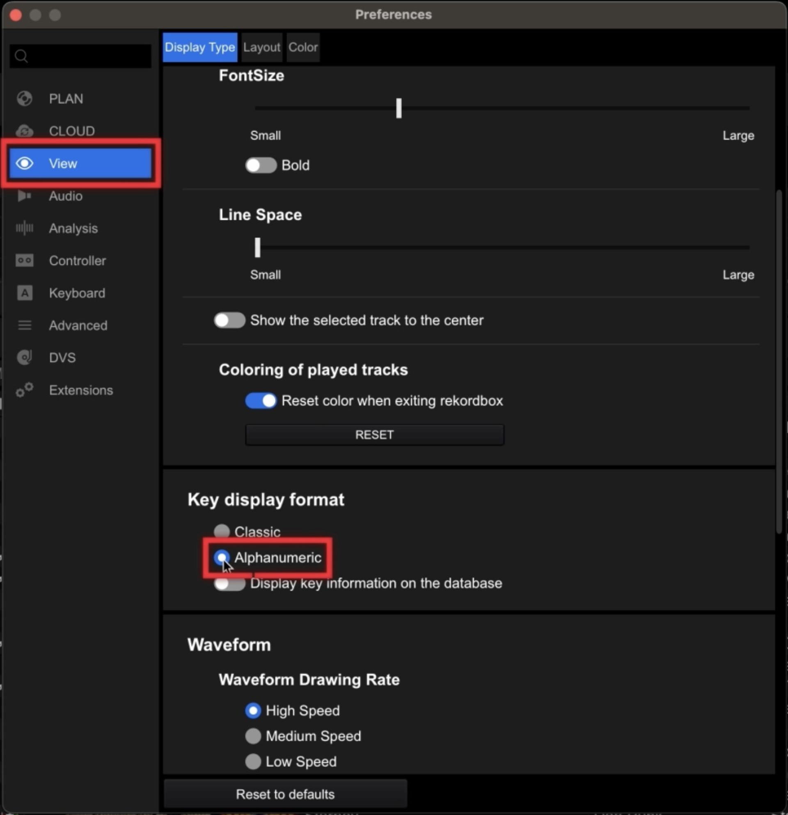Click the preferences search field
Viewport: 788px width, 815px height.
[x=81, y=56]
